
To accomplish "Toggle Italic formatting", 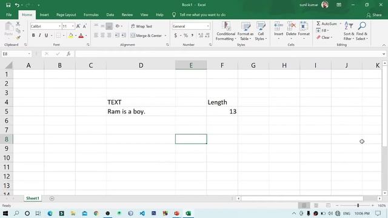I will coord(39,36).
